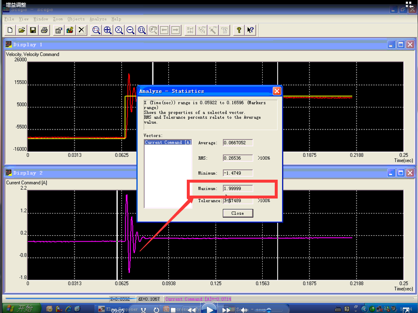Click the Sel obj toolbar tool

pyautogui.click(x=190, y=30)
